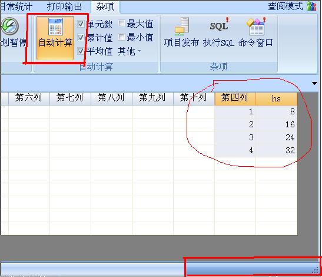Uncheck the 单元数 checkbox
This screenshot has width=322, height=277.
pyautogui.click(x=81, y=24)
